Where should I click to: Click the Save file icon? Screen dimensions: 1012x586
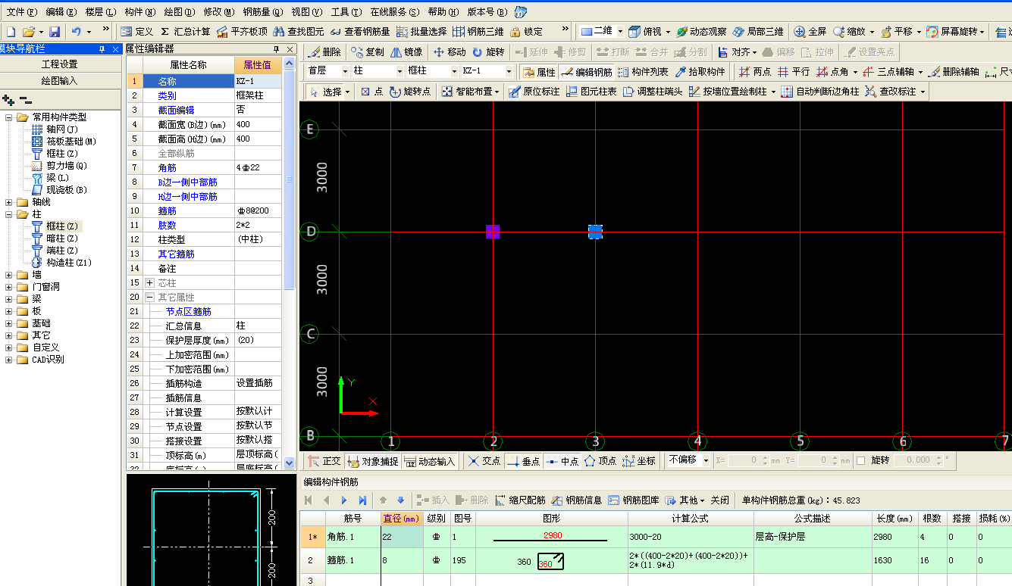point(55,32)
